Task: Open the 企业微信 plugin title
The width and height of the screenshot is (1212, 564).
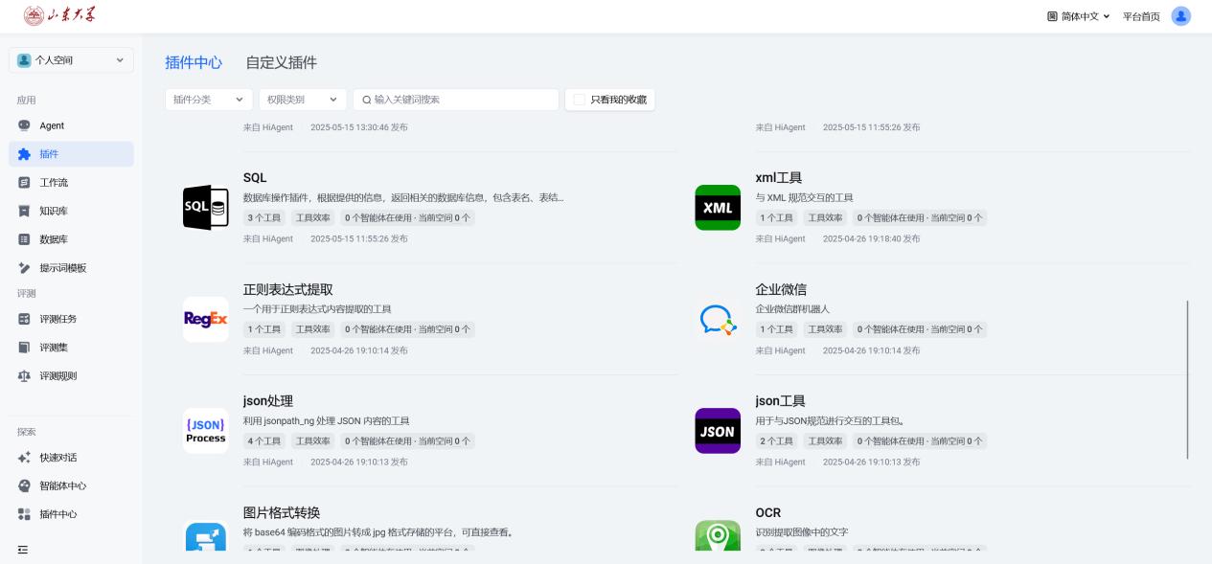Action: click(x=781, y=290)
